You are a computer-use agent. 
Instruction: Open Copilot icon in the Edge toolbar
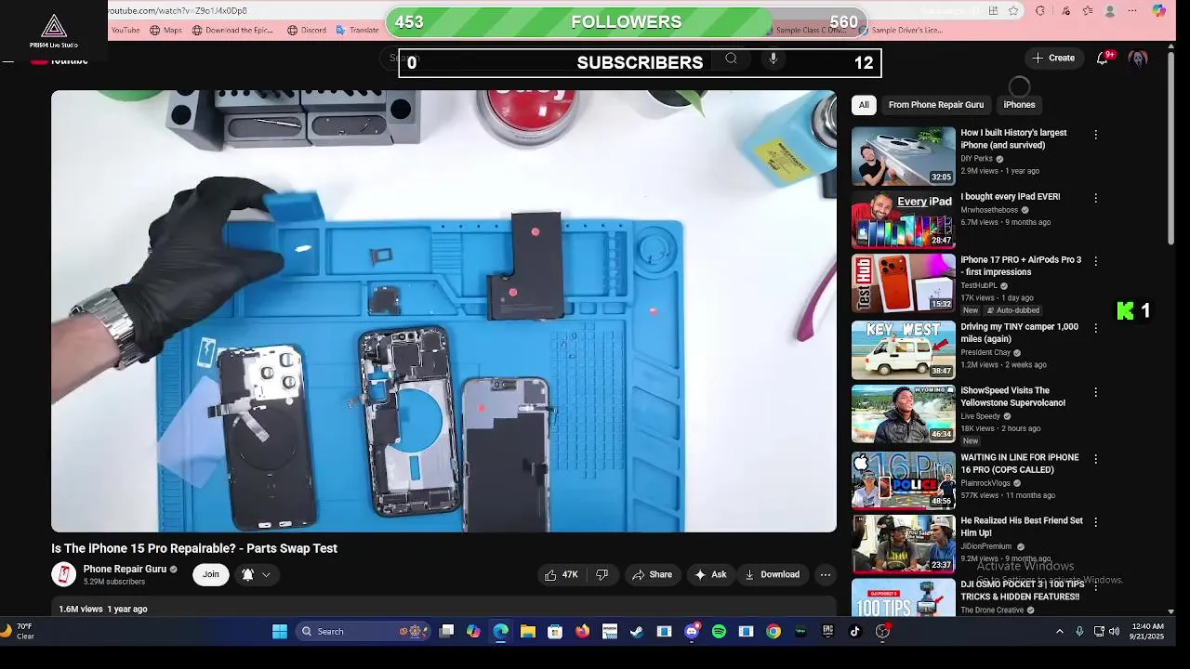pos(1158,11)
